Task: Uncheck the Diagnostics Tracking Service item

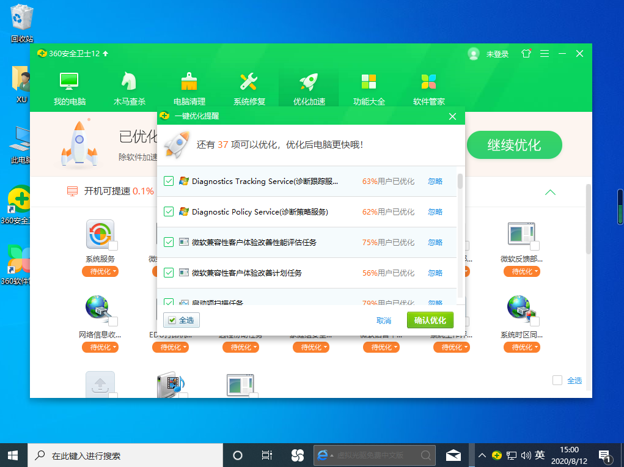Action: click(x=168, y=181)
